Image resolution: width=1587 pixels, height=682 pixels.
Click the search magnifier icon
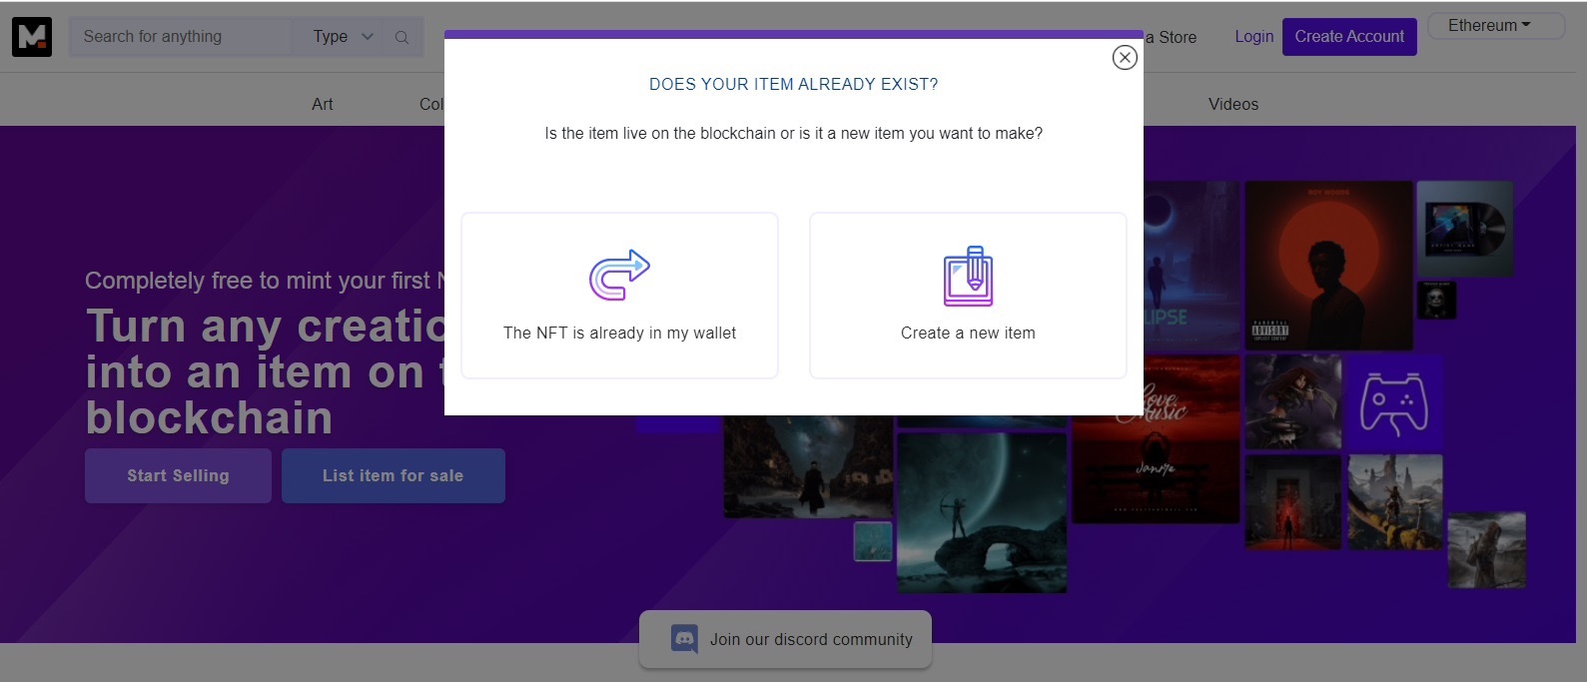pos(401,37)
